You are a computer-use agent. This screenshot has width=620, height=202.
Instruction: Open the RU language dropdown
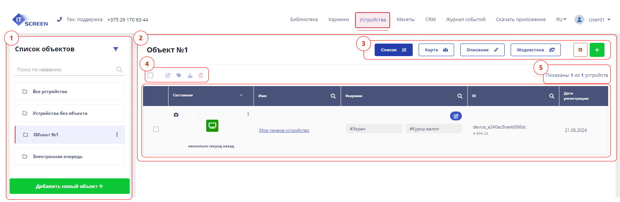tap(561, 20)
